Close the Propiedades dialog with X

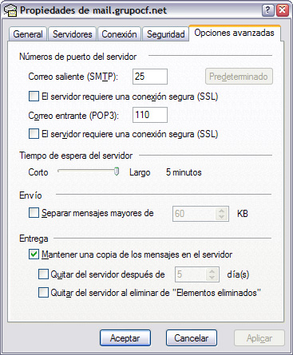pyautogui.click(x=283, y=10)
